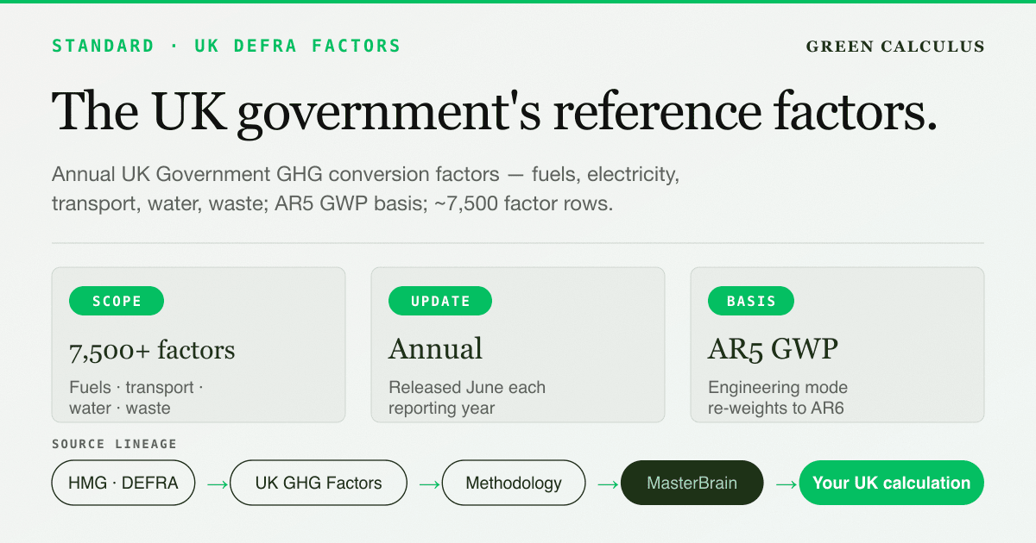
Task: Select the 'Methodology' lineage pill
Action: click(x=514, y=483)
